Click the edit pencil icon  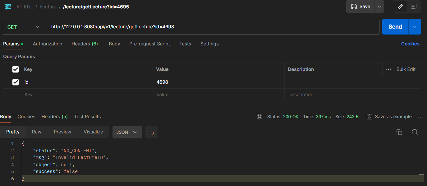click(401, 7)
